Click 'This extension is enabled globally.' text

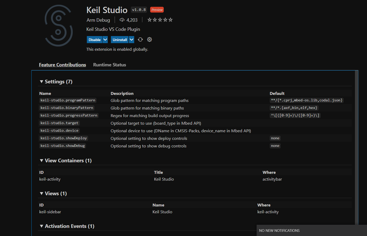tap(117, 49)
